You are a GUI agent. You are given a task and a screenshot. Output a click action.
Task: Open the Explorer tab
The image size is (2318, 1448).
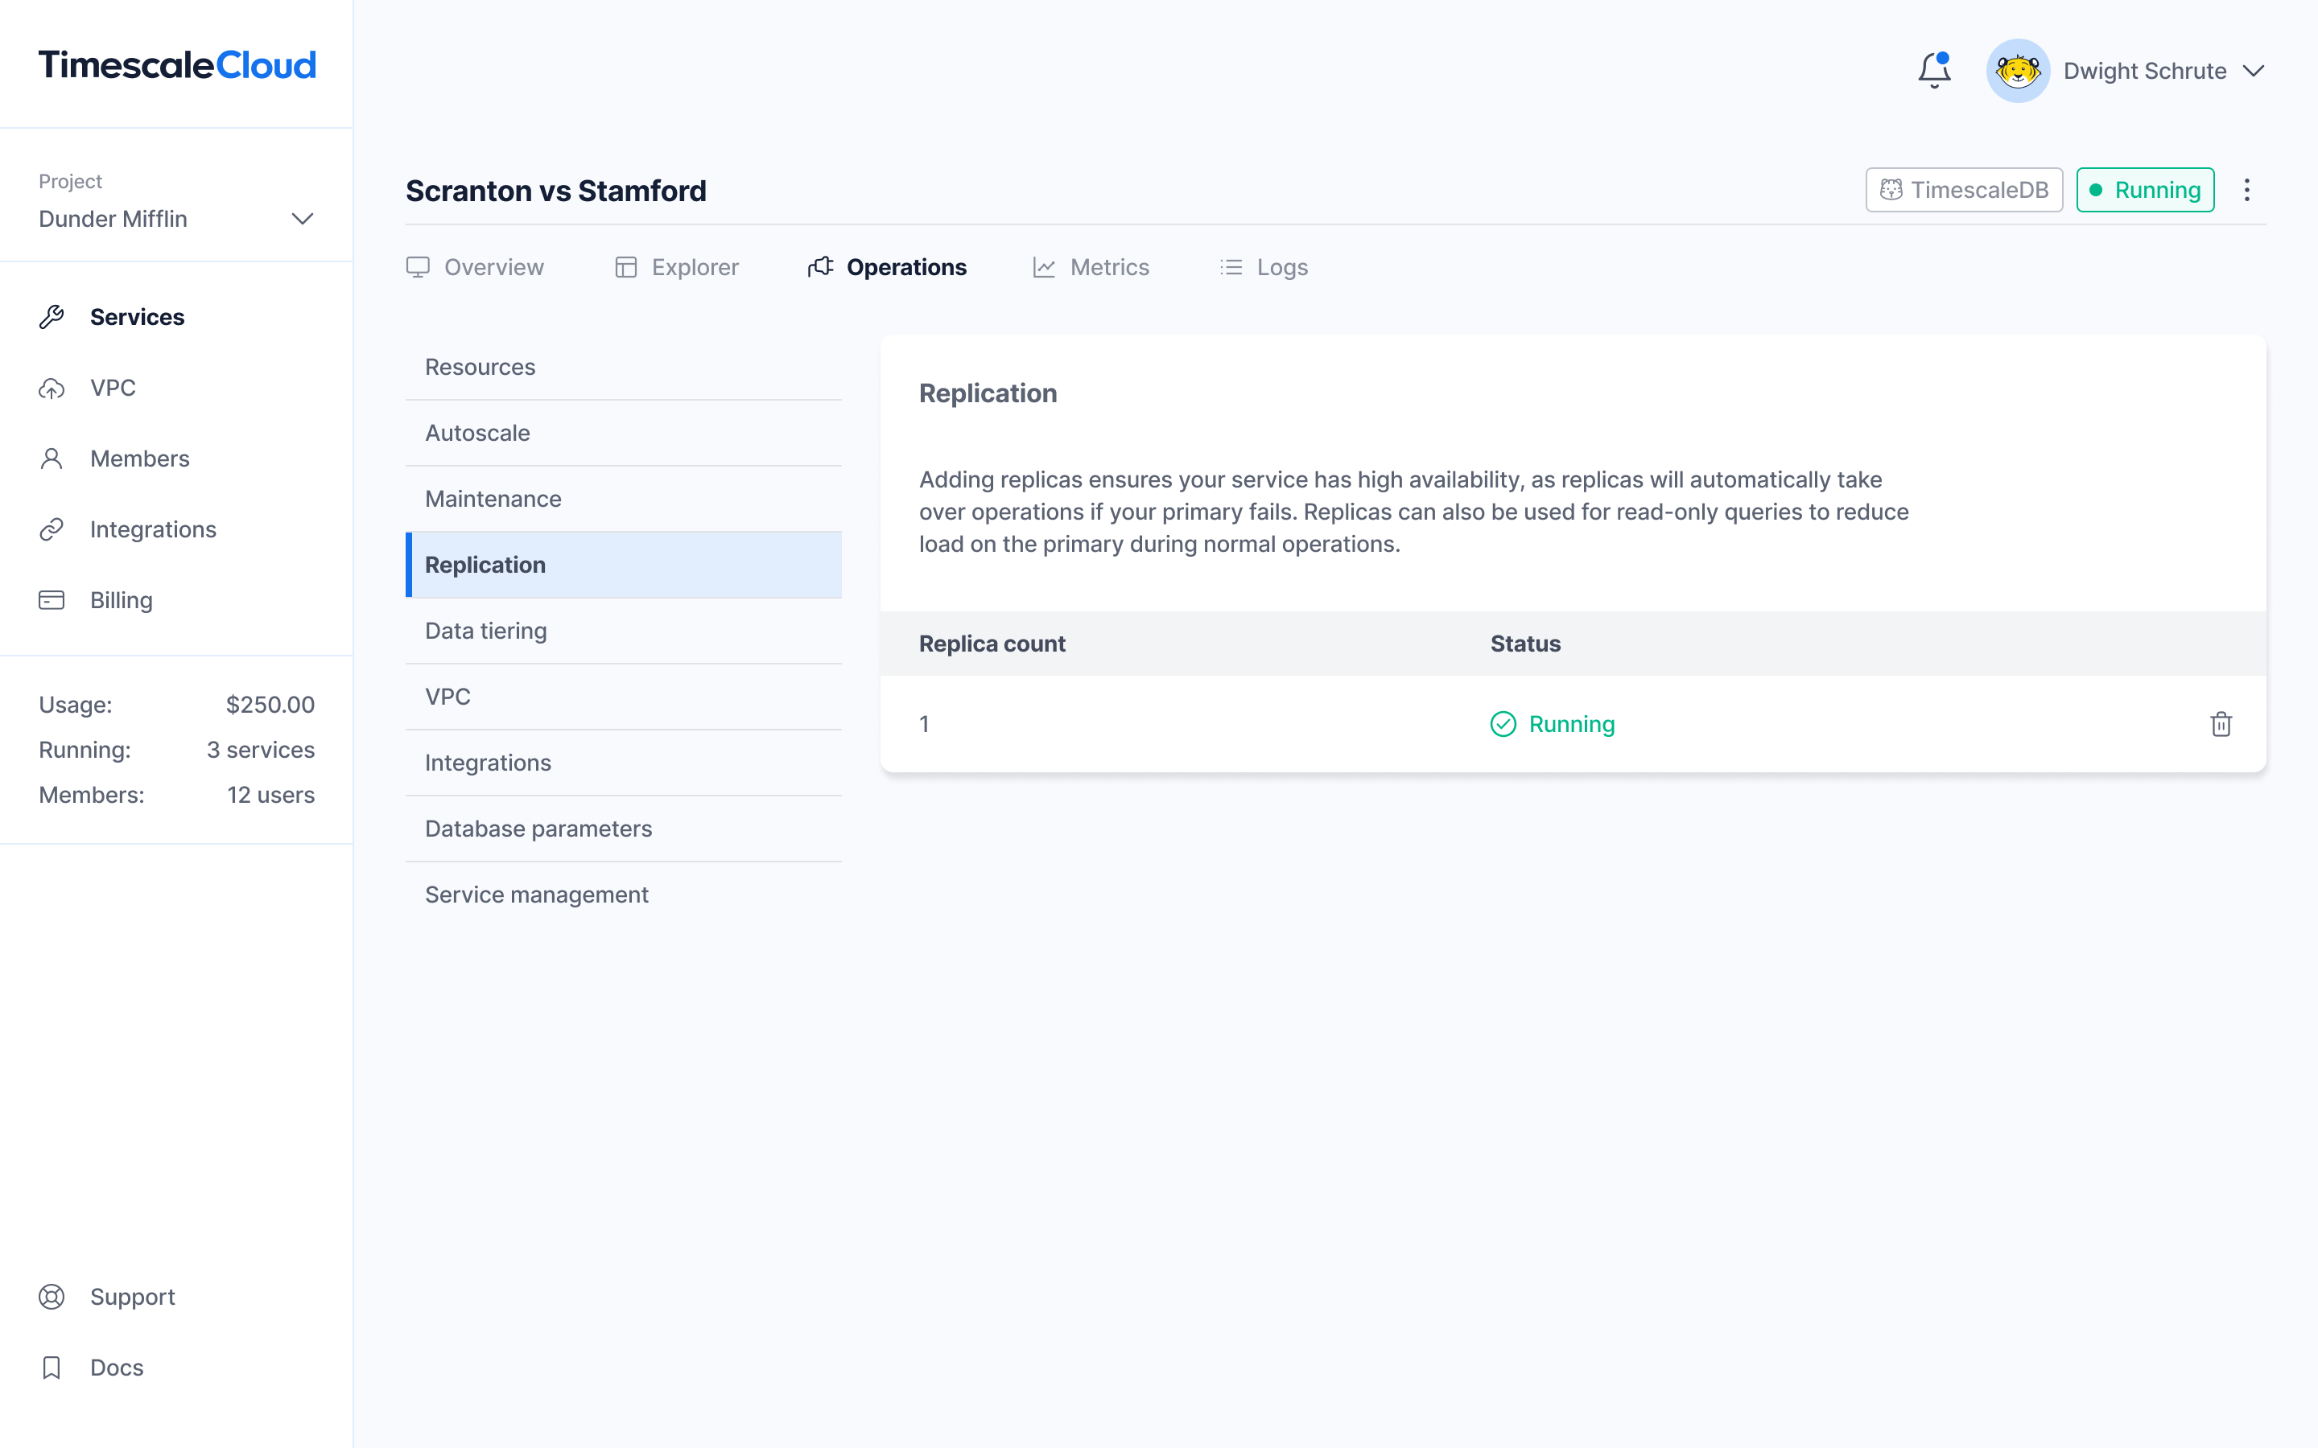(676, 267)
